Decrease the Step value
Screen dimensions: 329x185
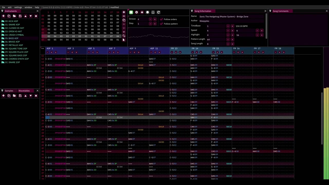pos(150,24)
